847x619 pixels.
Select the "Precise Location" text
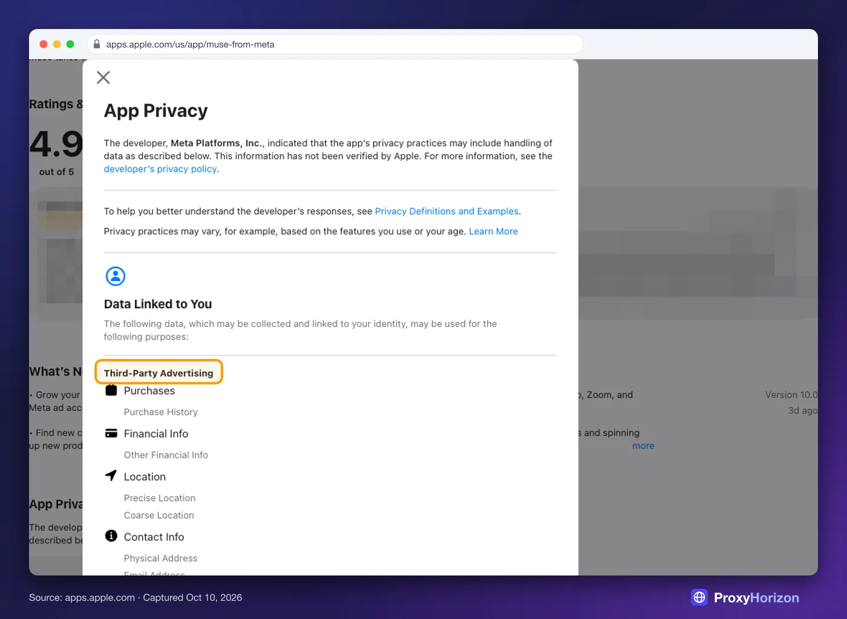(160, 498)
